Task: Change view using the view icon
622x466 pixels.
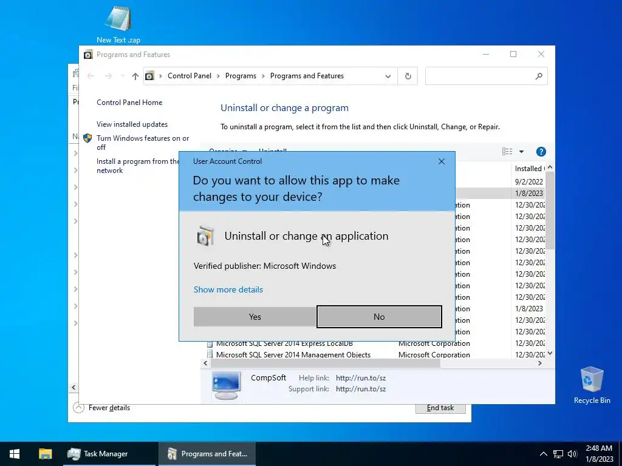Action: tap(507, 151)
